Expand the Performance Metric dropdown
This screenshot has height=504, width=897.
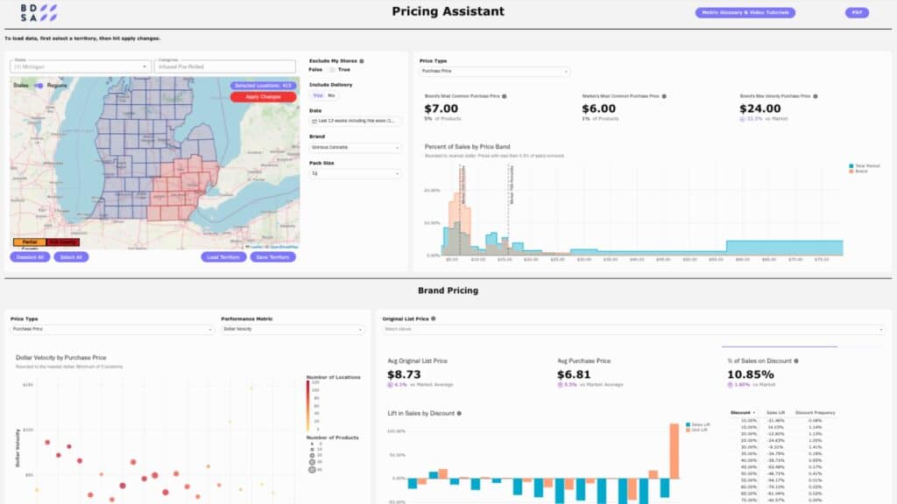293,329
